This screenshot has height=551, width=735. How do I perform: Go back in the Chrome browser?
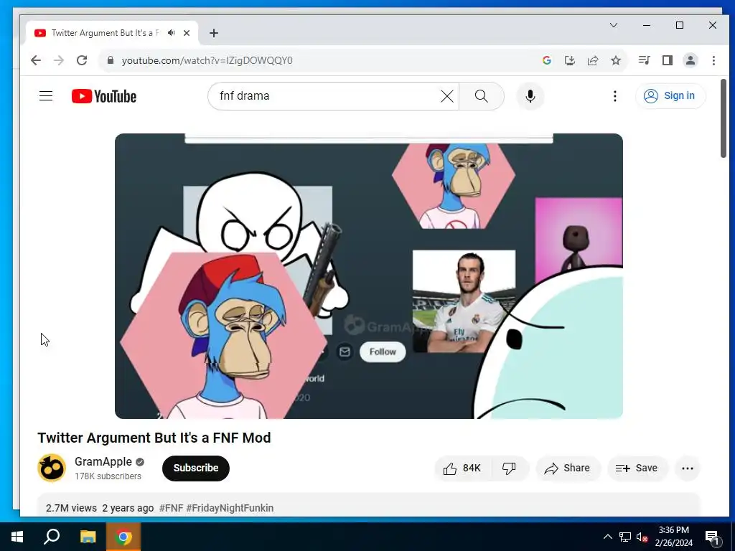click(36, 60)
